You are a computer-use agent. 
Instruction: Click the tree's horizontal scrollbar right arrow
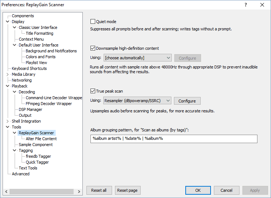click(79, 191)
